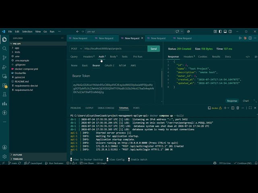
Task: Open the File menu
Action: coord(10,31)
